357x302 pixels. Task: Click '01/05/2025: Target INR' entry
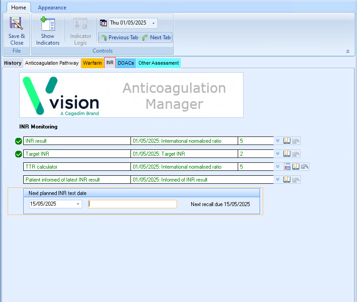coord(159,154)
